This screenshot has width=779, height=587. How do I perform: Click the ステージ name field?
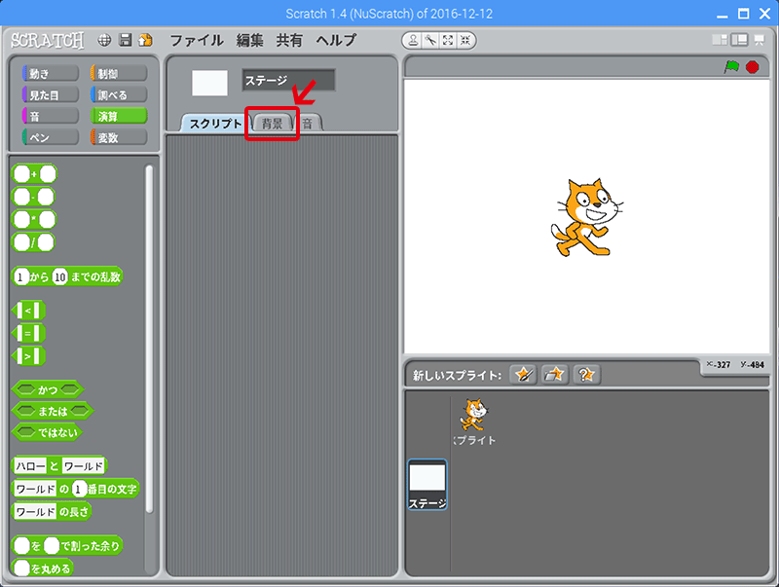tap(288, 81)
